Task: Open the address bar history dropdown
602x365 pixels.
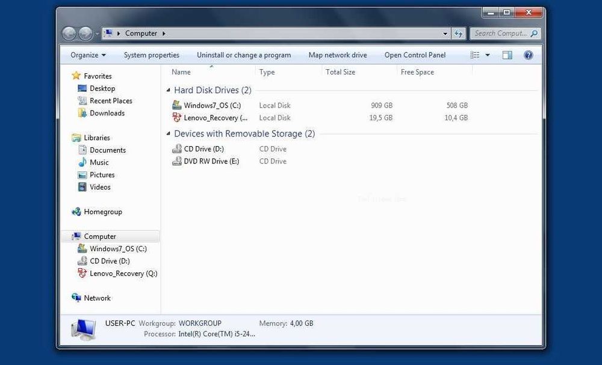Action: [x=445, y=34]
